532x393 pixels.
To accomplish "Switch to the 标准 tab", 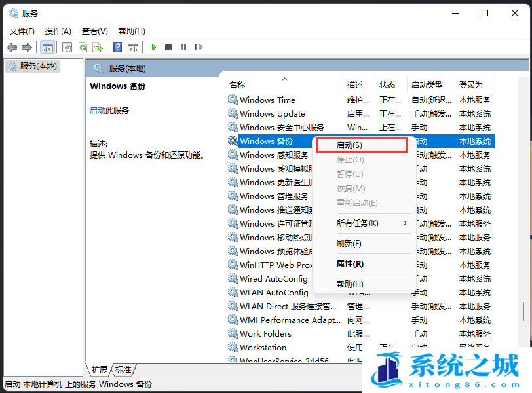I will (123, 369).
